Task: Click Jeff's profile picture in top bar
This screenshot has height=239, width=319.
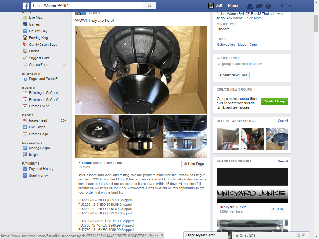Action: coord(211,6)
